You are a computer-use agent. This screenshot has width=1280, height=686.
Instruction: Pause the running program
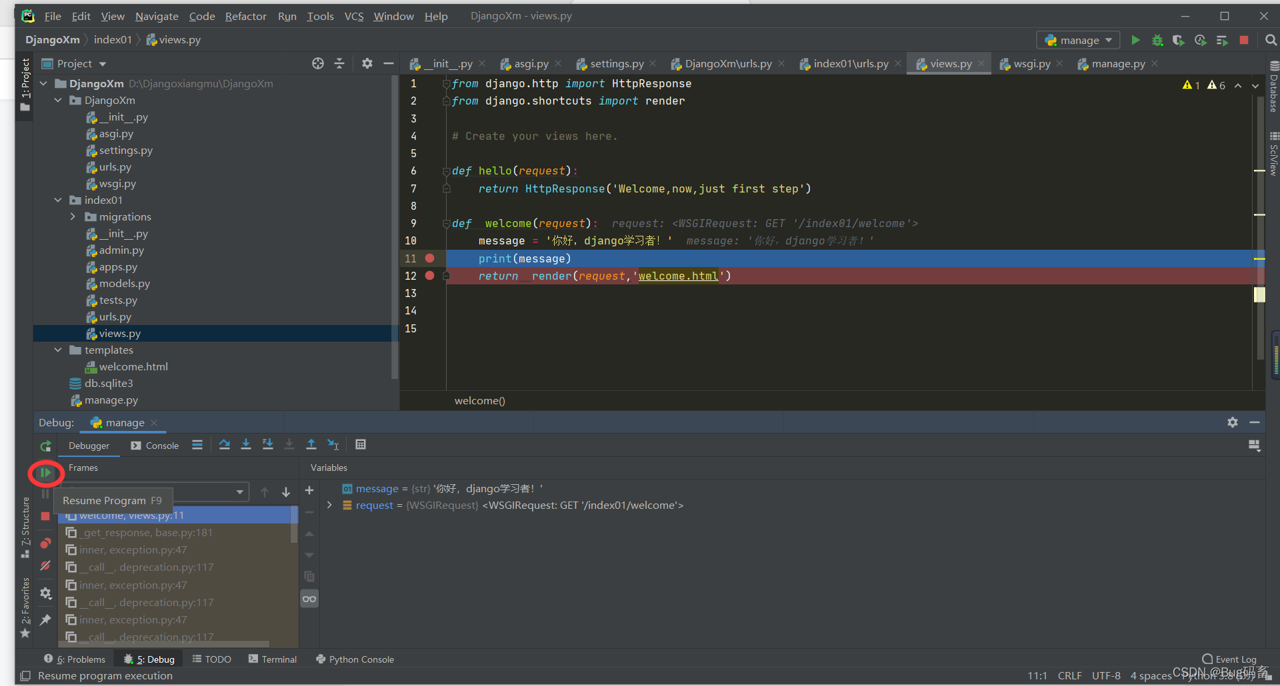tap(45, 494)
